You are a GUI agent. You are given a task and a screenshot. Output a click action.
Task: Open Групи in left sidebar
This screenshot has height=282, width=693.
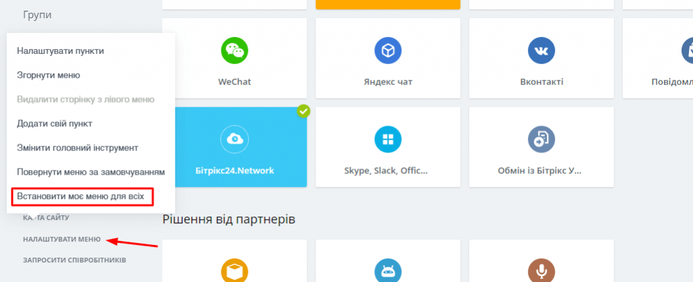[x=37, y=15]
